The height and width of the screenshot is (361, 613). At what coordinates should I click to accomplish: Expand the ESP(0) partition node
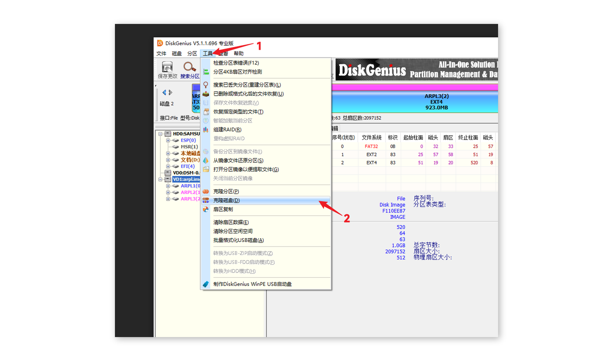[168, 140]
